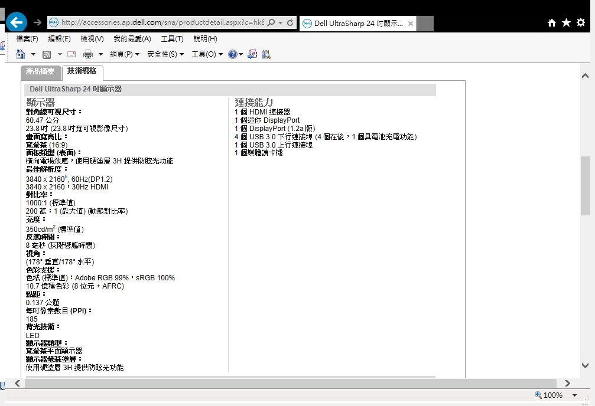Click the heading "Dell UltraSharp 24 吋顯示器"
Screen dimensions: 595x406
tap(76, 89)
